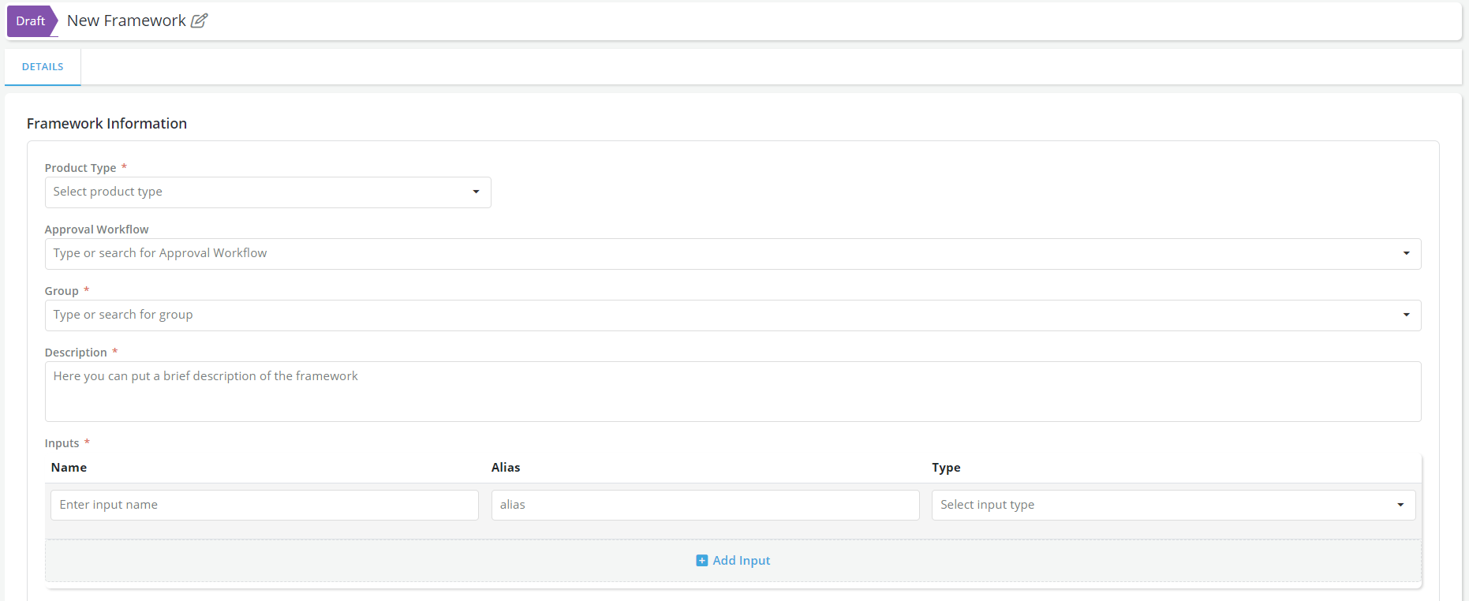Click the Draft status badge

click(31, 21)
